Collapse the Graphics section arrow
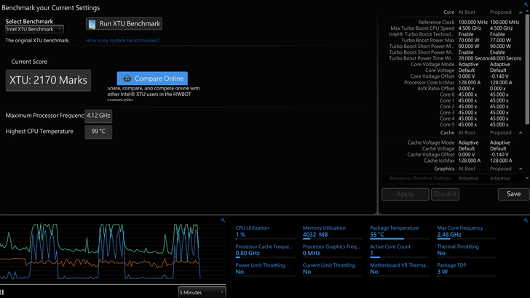The height and width of the screenshot is (298, 530). (520, 169)
